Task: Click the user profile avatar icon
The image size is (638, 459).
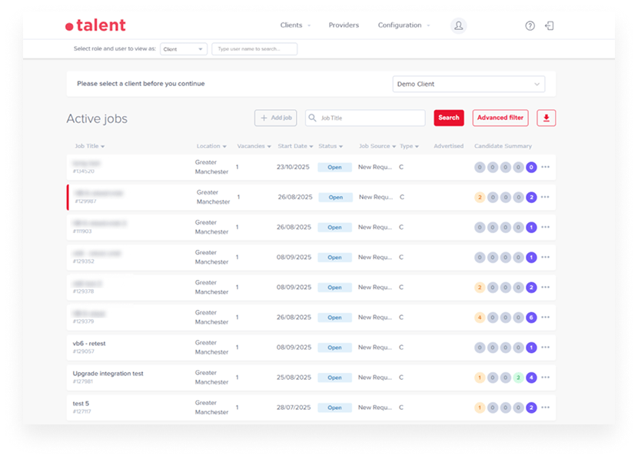Action: (x=458, y=25)
